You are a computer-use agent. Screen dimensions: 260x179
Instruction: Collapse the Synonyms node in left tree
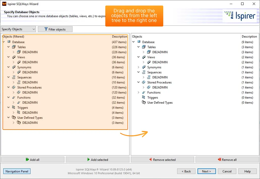[9, 67]
